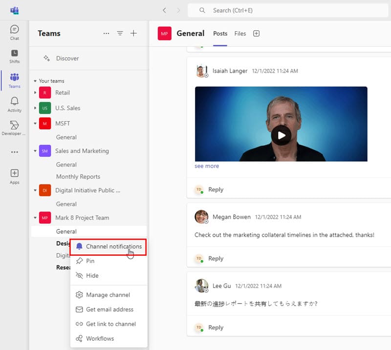Open Workflows from context menu

click(109, 339)
